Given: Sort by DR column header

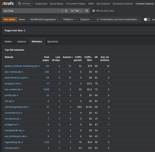Looking at the screenshot, I should (x=96, y=57).
